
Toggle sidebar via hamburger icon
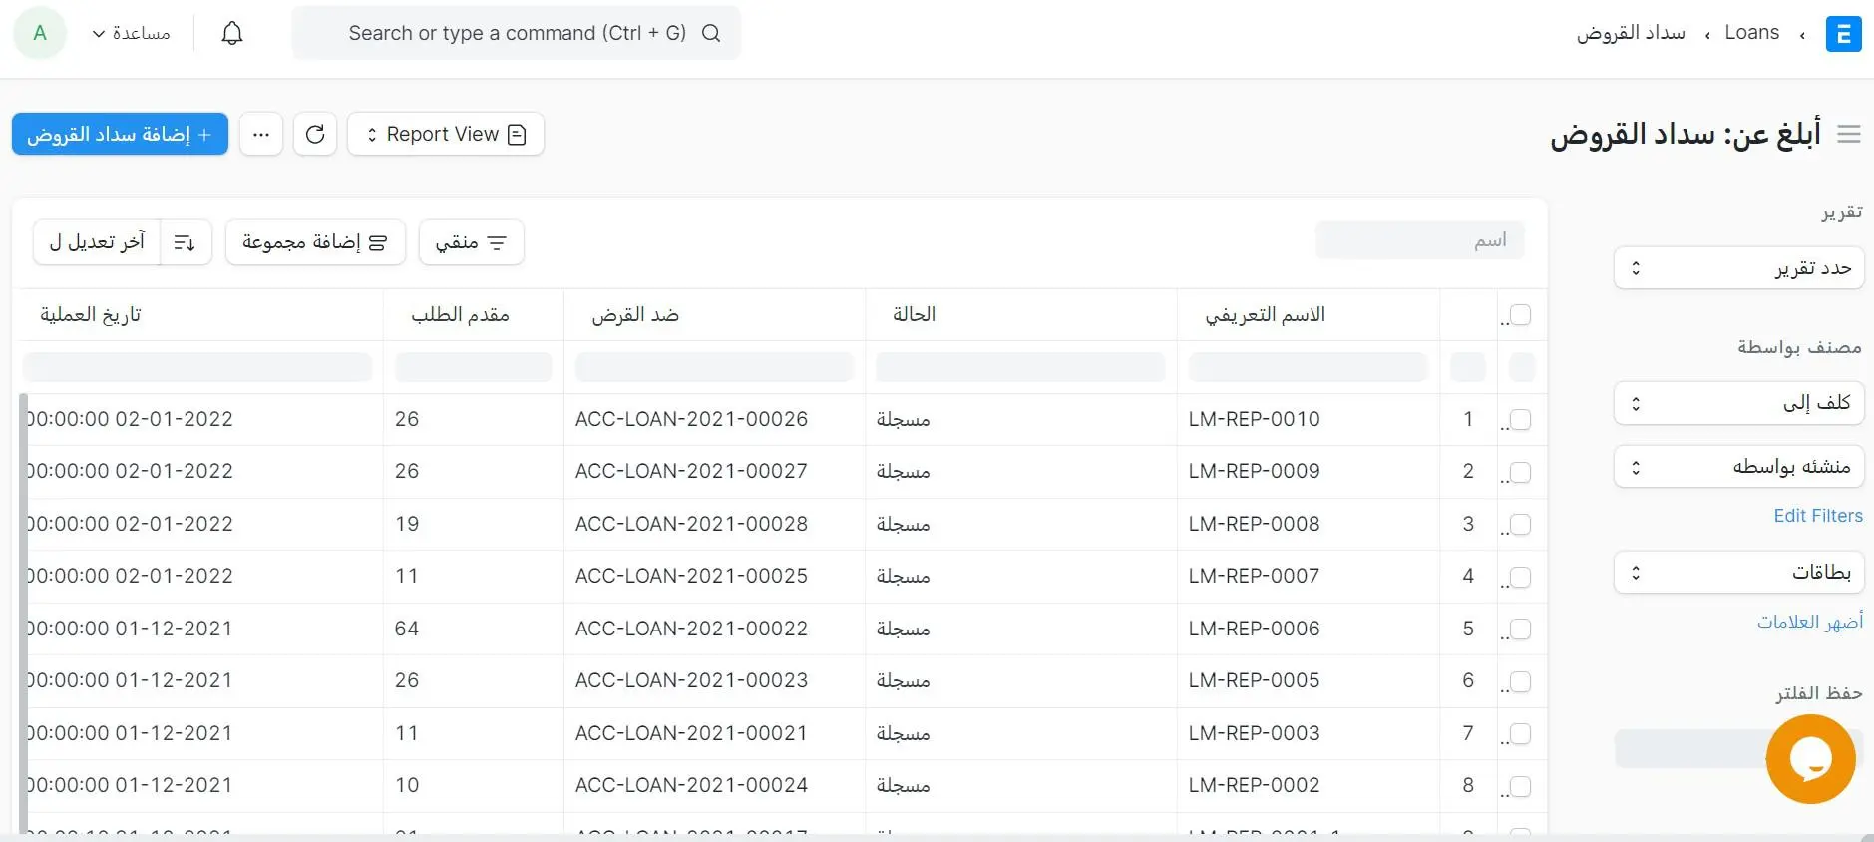(1849, 134)
